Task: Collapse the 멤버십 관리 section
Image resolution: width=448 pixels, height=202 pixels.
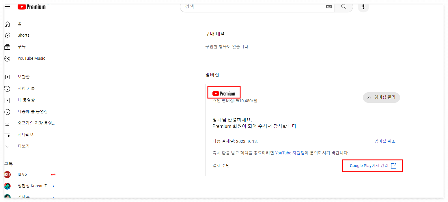Action: tap(381, 98)
